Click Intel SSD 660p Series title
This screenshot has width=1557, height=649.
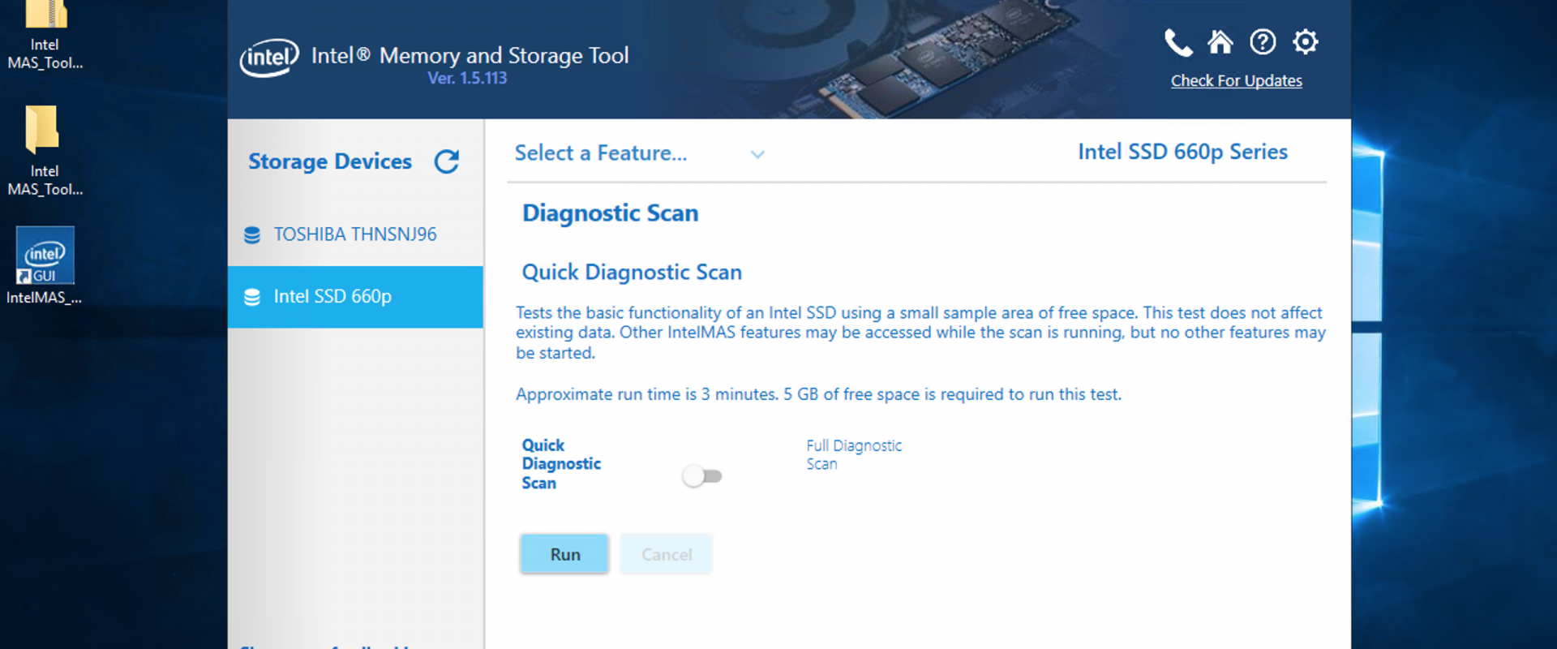(x=1182, y=153)
